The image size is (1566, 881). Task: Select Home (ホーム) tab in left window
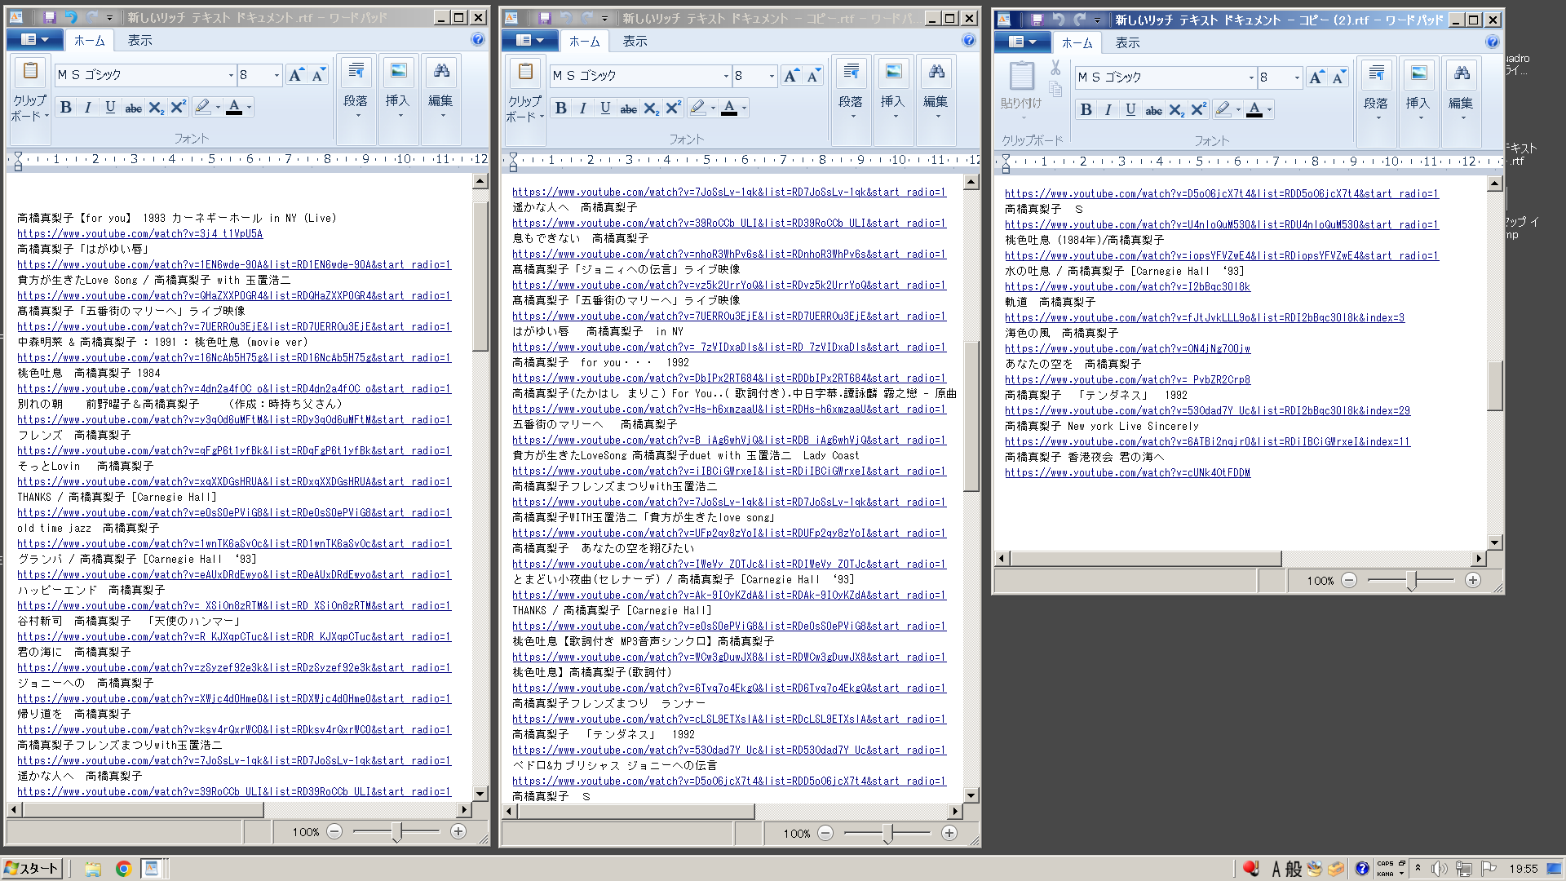coord(89,40)
